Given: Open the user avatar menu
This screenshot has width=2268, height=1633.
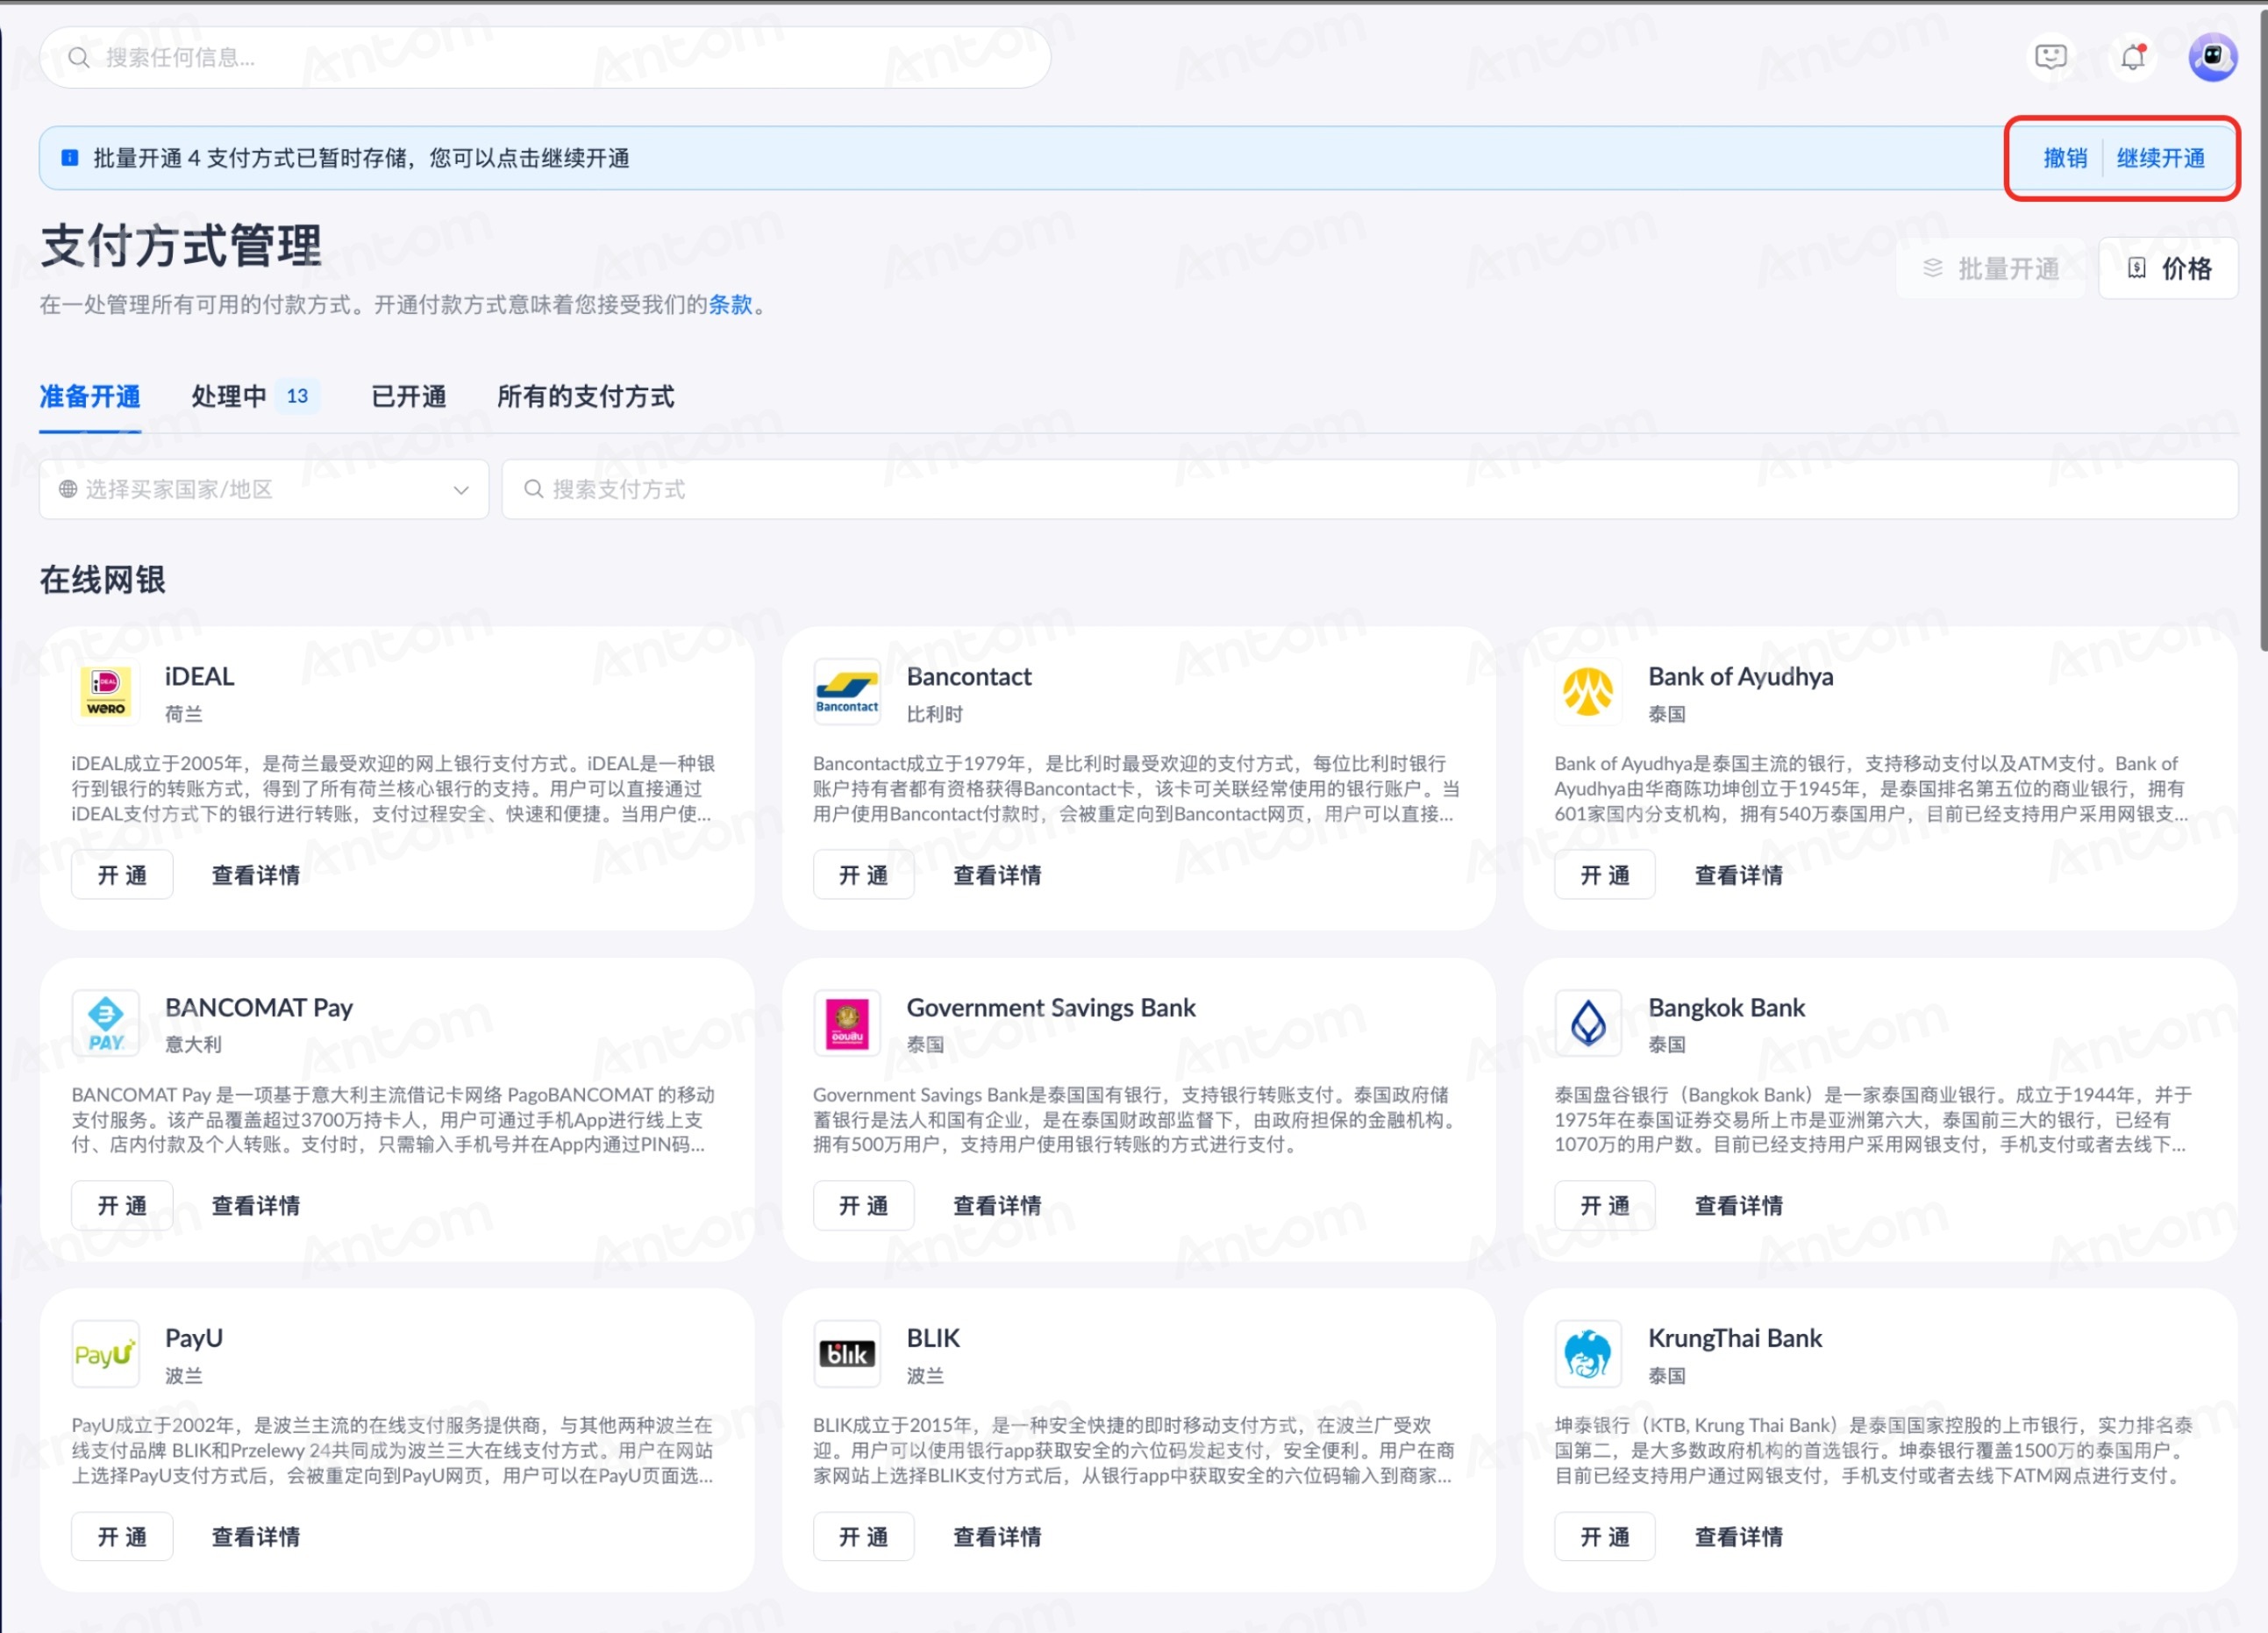Looking at the screenshot, I should tap(2212, 57).
